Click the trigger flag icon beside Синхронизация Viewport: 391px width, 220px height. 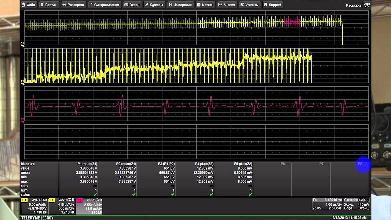coord(91,5)
